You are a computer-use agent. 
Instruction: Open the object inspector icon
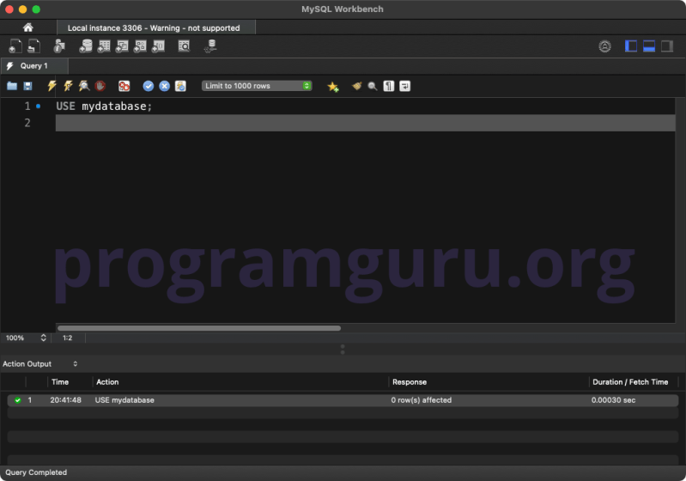click(59, 46)
